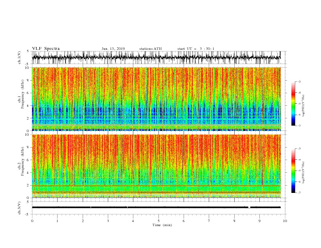Click the ch.3 black signal trace

tap(156, 207)
